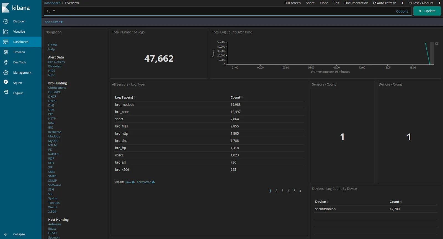Image resolution: width=443 pixels, height=239 pixels.
Task: Open query bar Options
Action: (402, 11)
